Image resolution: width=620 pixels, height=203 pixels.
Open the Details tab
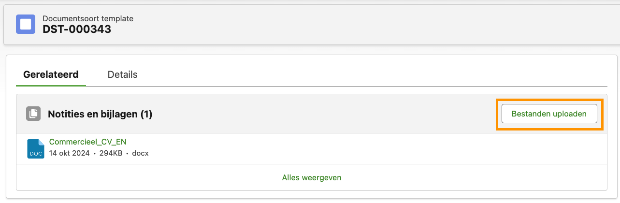(122, 74)
